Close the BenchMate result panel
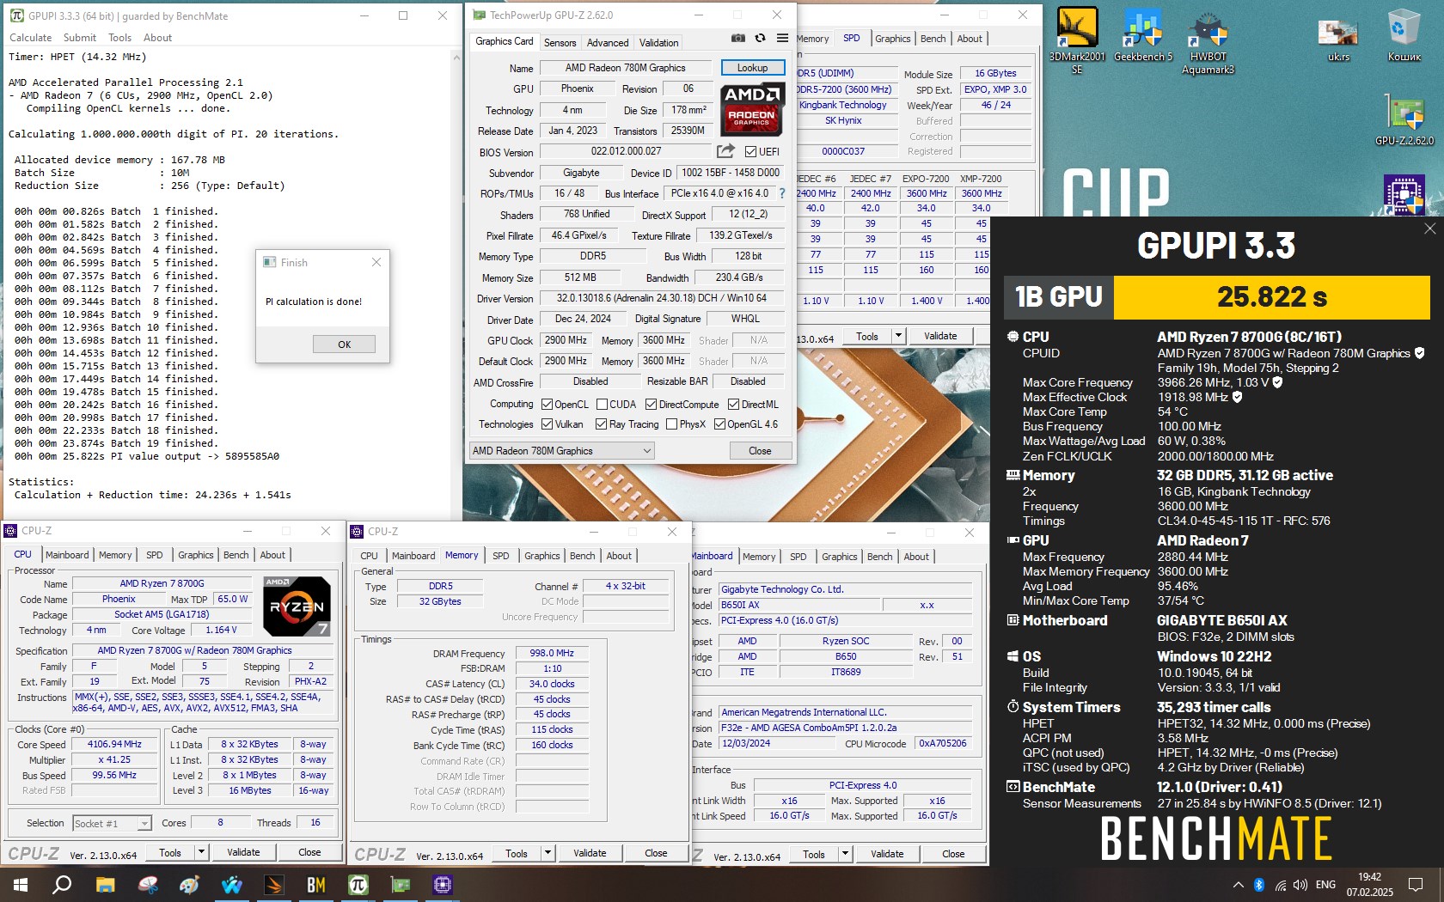Image resolution: width=1444 pixels, height=902 pixels. [x=1429, y=229]
